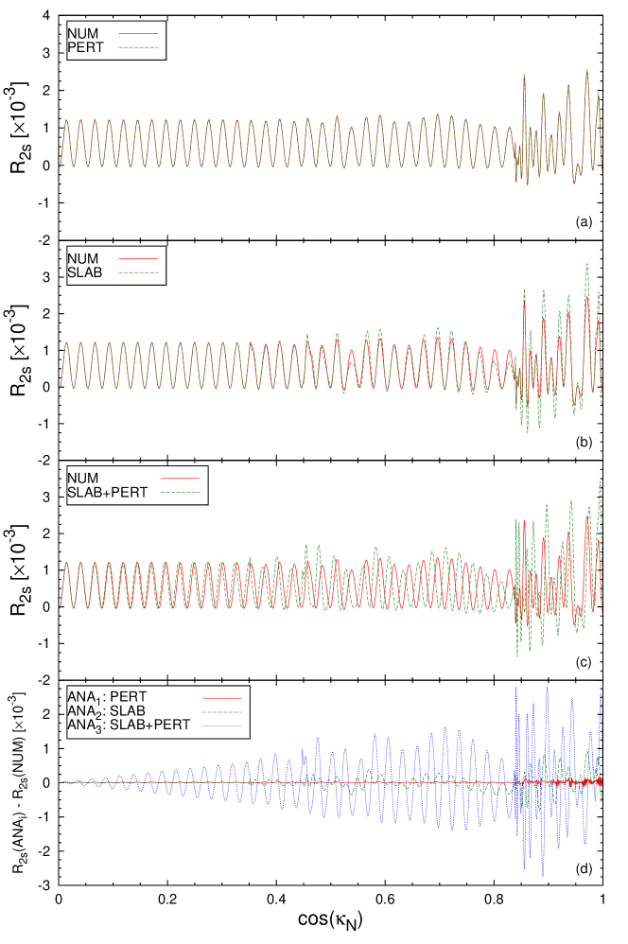Click the blue dotted sample beside ANA3: SLAB+PERT
Screen dimensions: 628x944
(221, 725)
